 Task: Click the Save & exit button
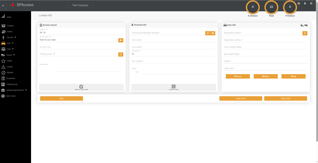click(x=241, y=98)
